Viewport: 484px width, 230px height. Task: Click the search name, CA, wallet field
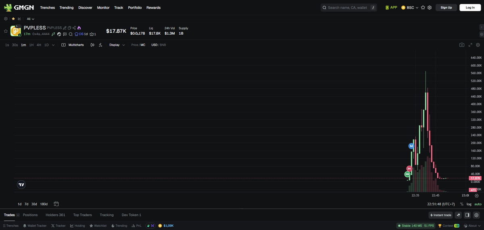click(347, 8)
